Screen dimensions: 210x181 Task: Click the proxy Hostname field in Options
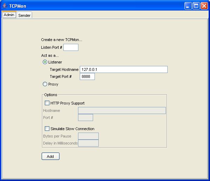coord(122,110)
